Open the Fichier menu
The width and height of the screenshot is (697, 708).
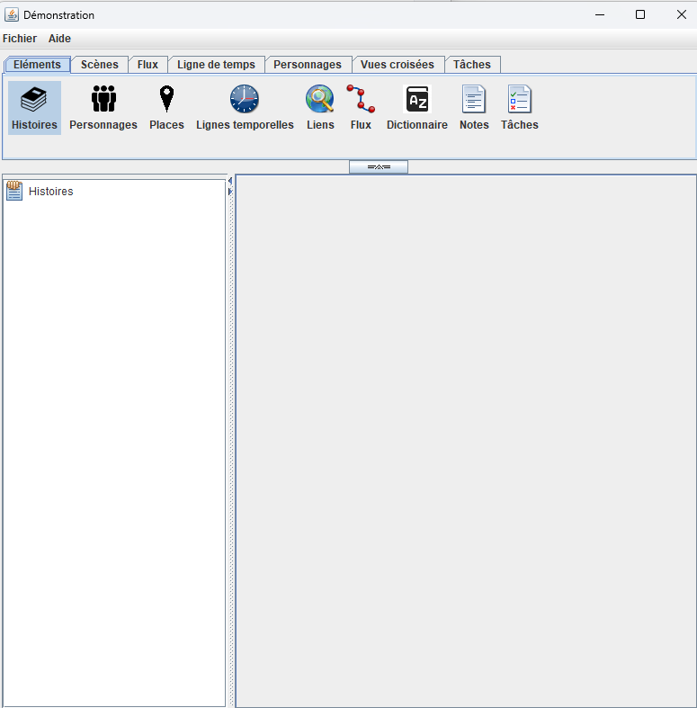click(x=20, y=39)
